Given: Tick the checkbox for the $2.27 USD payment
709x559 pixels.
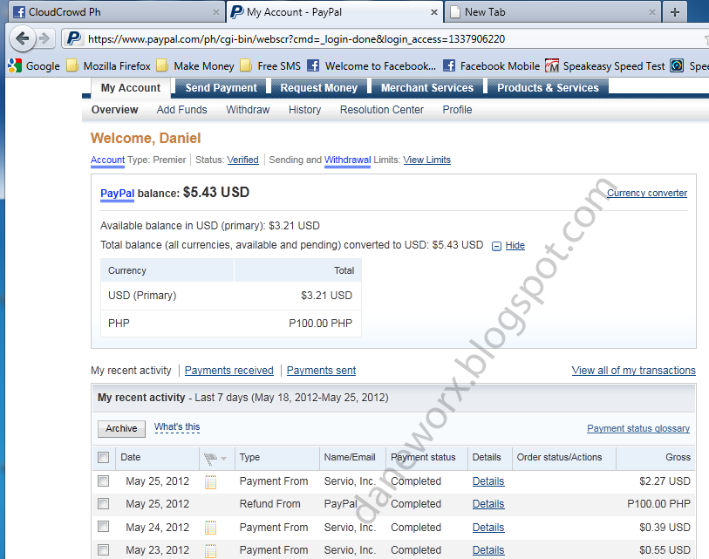Looking at the screenshot, I should pyautogui.click(x=104, y=481).
